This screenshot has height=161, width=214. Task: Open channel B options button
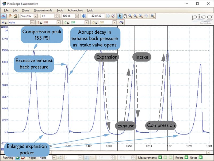[x=40, y=22]
